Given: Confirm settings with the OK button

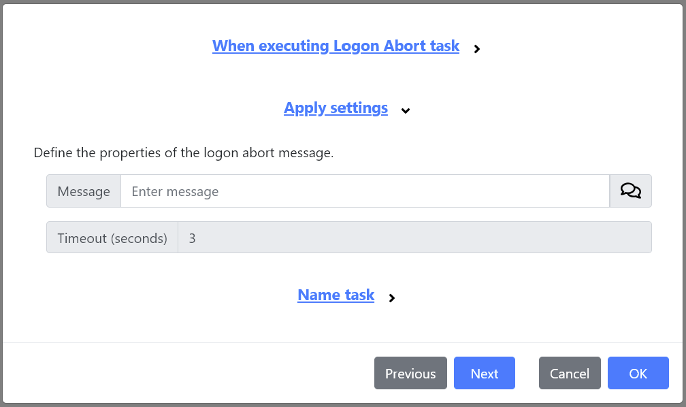Looking at the screenshot, I should 638,373.
